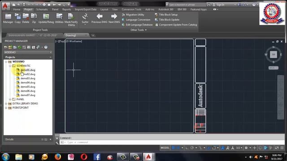The width and height of the screenshot is (287, 161).
Task: Open the workspace switching gear icon
Action: (x=246, y=148)
